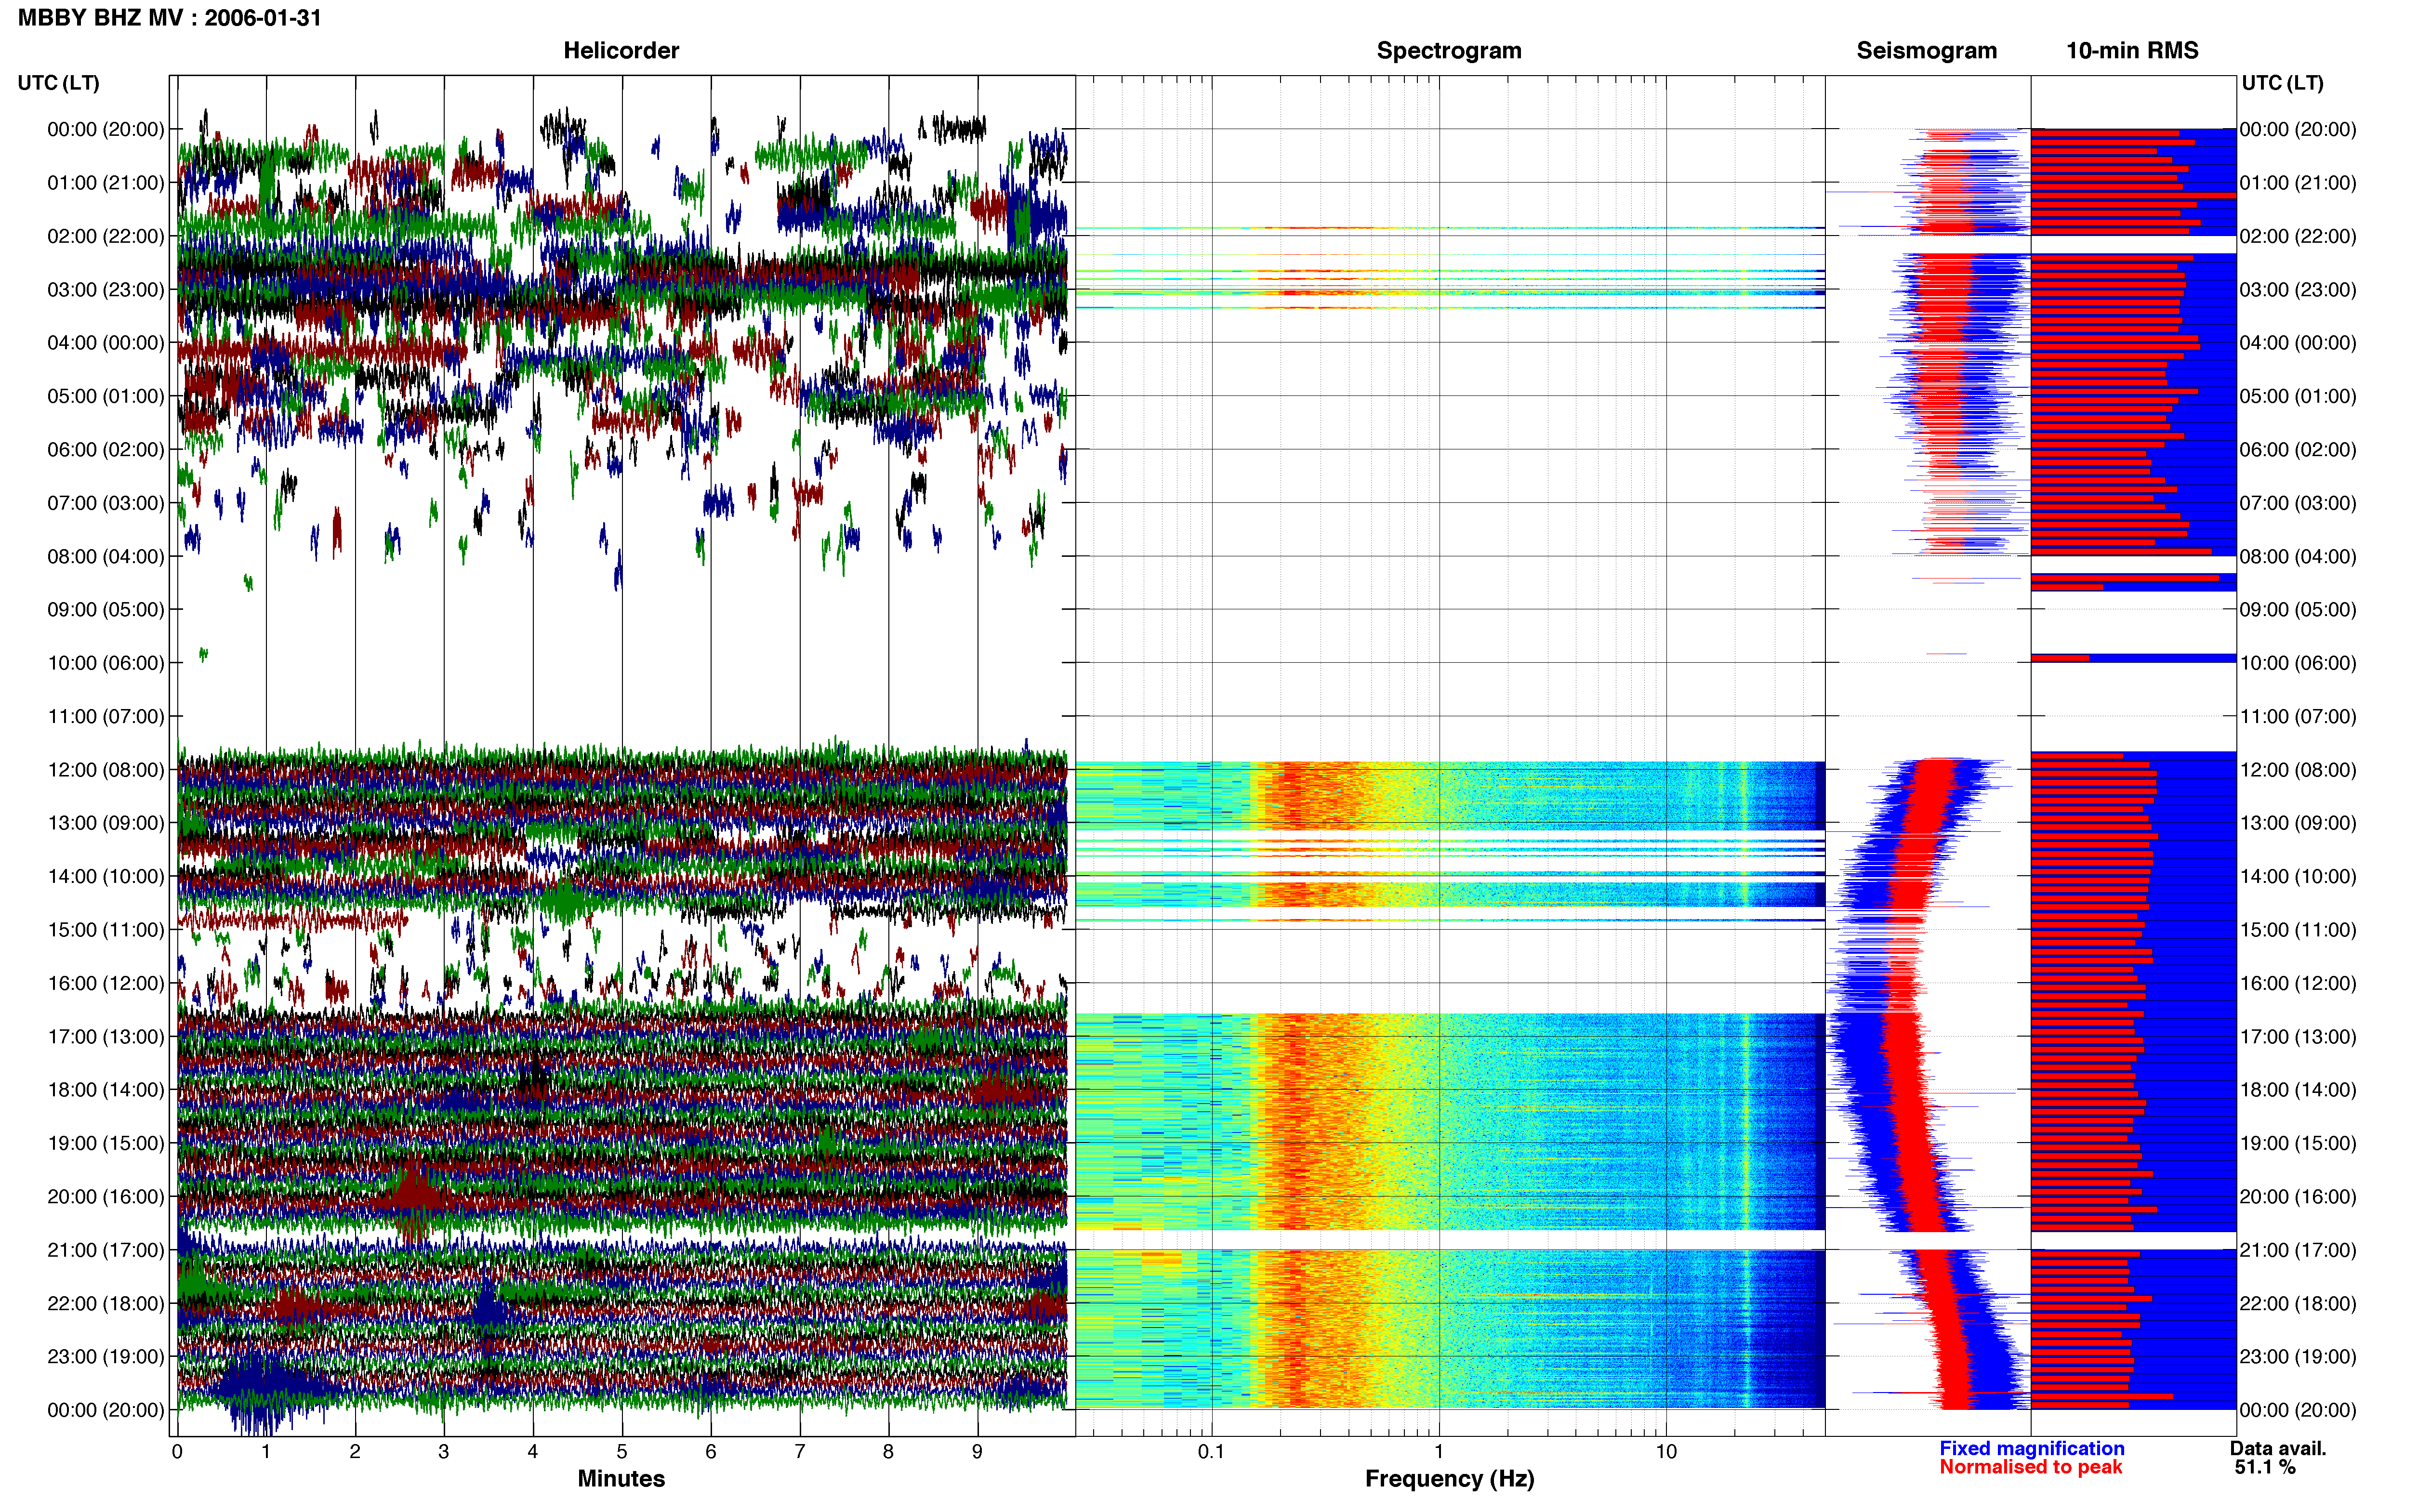The height and width of the screenshot is (1512, 2418).
Task: Click the title 'MBBY BHZ MV : 2006-01-31'
Action: pos(170,18)
